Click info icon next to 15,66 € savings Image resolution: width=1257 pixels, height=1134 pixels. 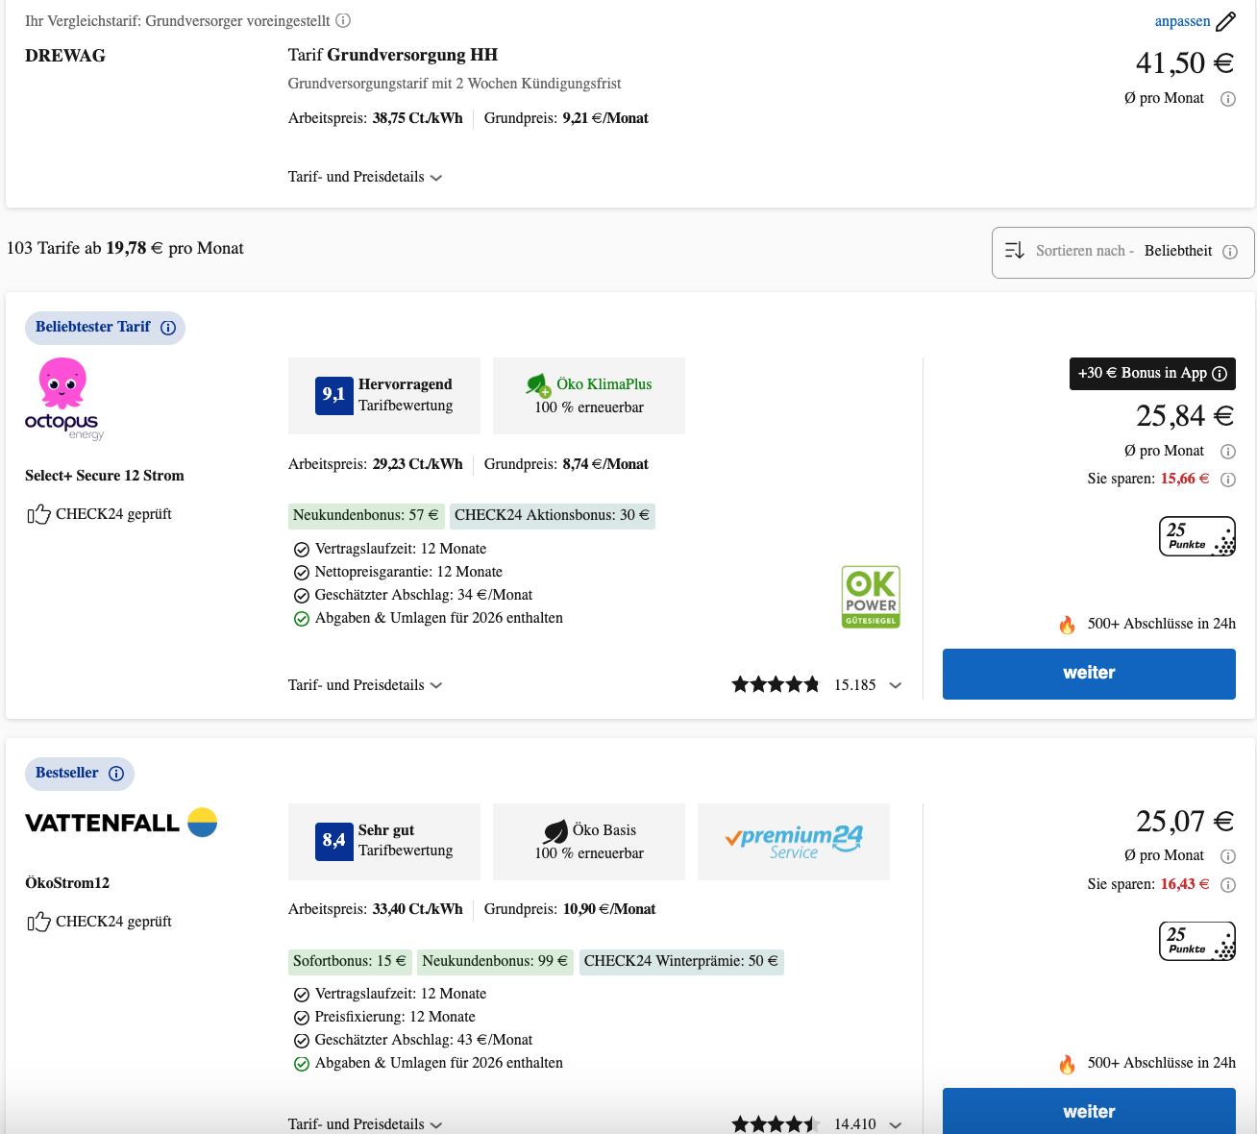click(1227, 480)
